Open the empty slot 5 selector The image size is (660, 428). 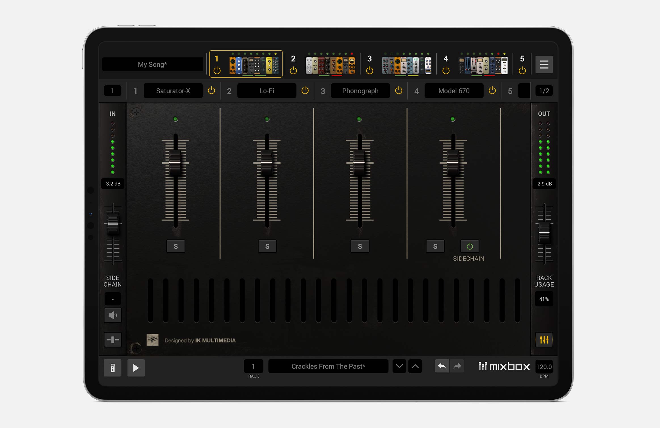point(524,91)
